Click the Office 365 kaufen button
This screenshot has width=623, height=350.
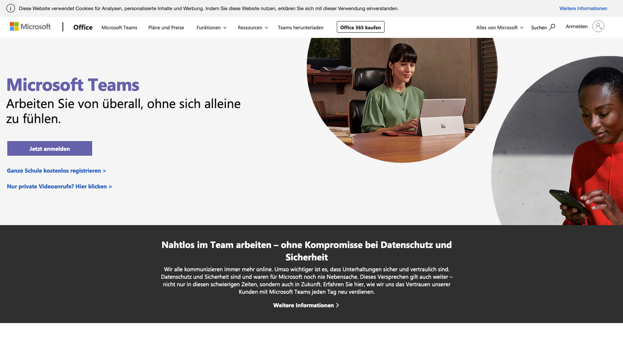click(x=360, y=27)
